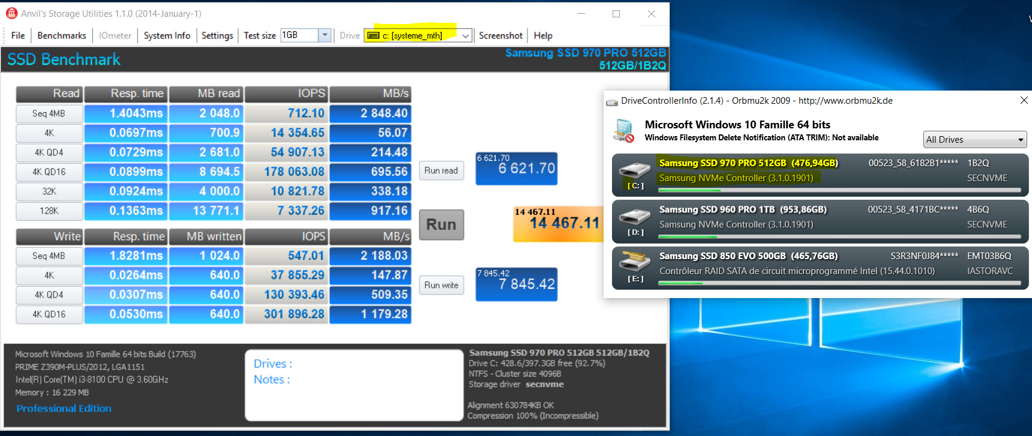Open the System Info menu
The width and height of the screenshot is (1032, 436).
point(167,35)
